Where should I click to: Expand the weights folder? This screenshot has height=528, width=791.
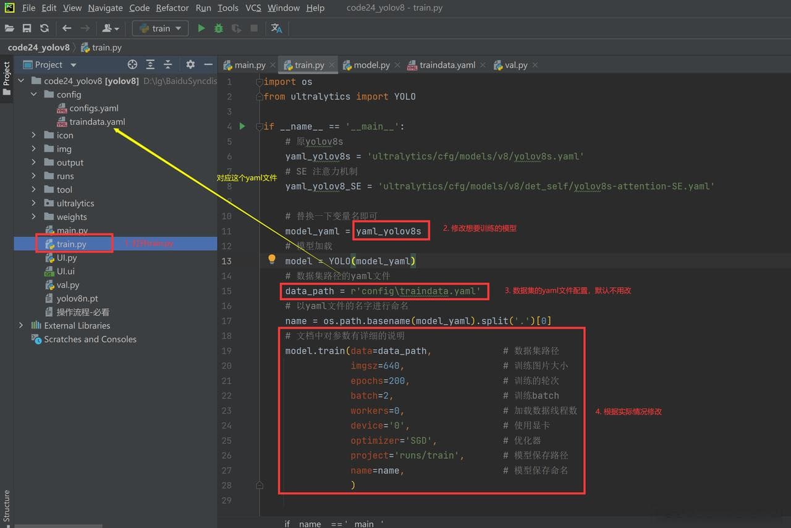[34, 217]
